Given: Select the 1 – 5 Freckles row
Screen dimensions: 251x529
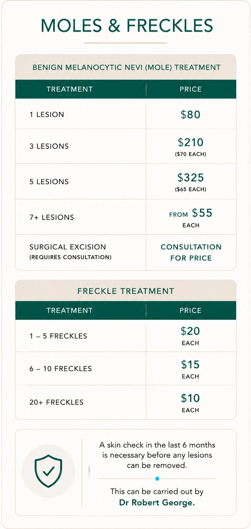Looking at the screenshot, I should point(126,336).
